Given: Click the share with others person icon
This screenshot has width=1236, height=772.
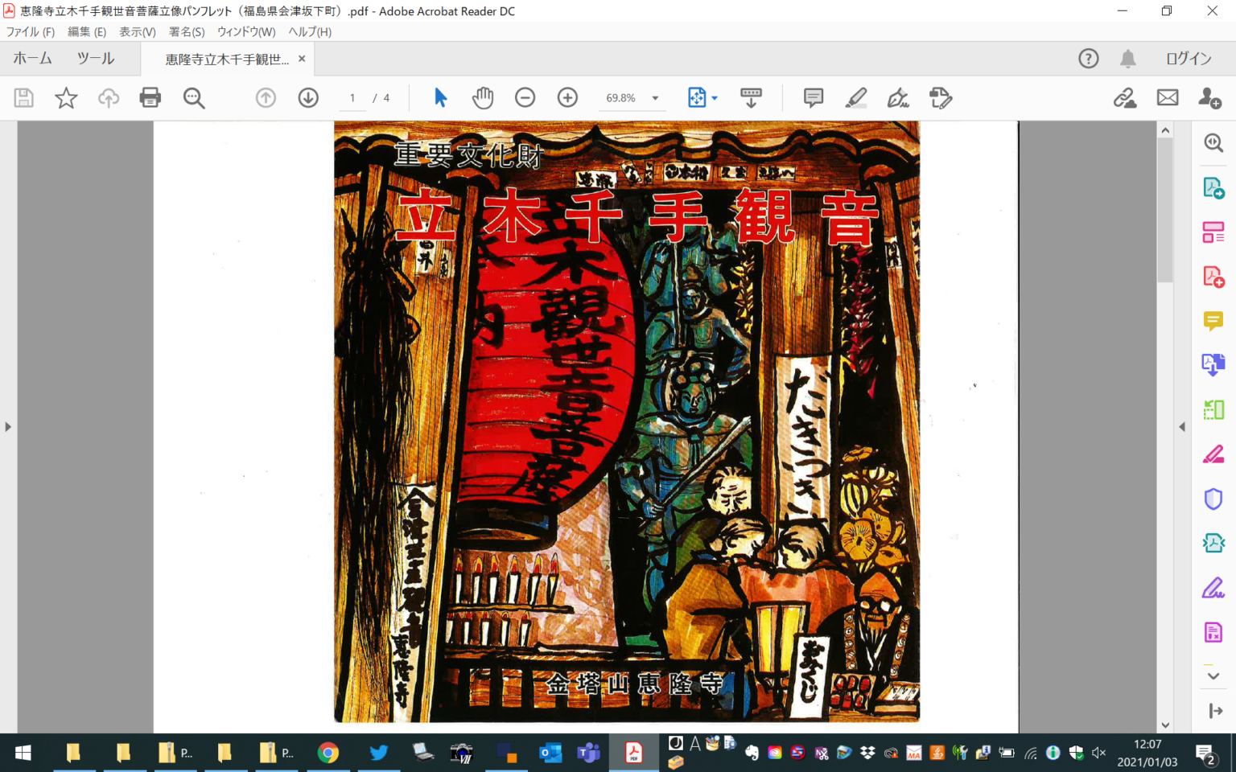Looking at the screenshot, I should [1210, 98].
